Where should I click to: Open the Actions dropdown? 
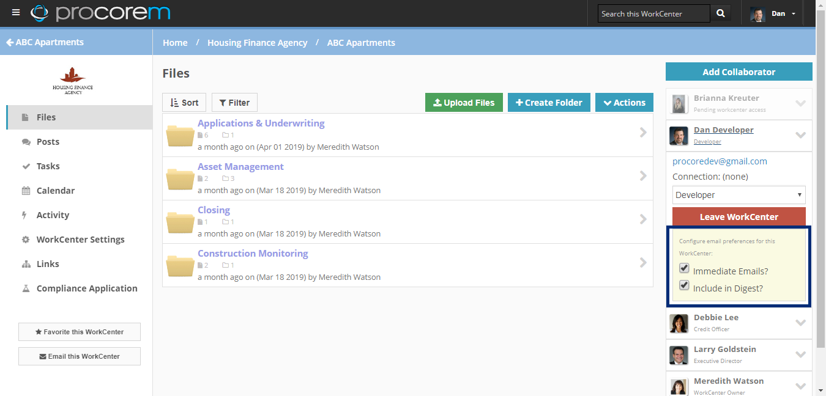[x=624, y=102]
